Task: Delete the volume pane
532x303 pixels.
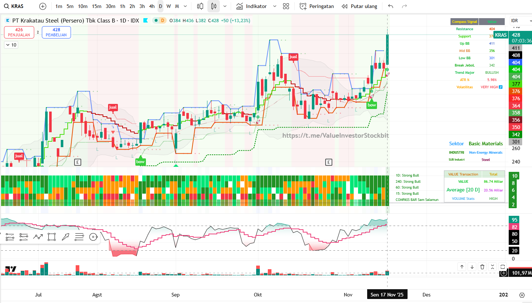Action: [x=482, y=267]
